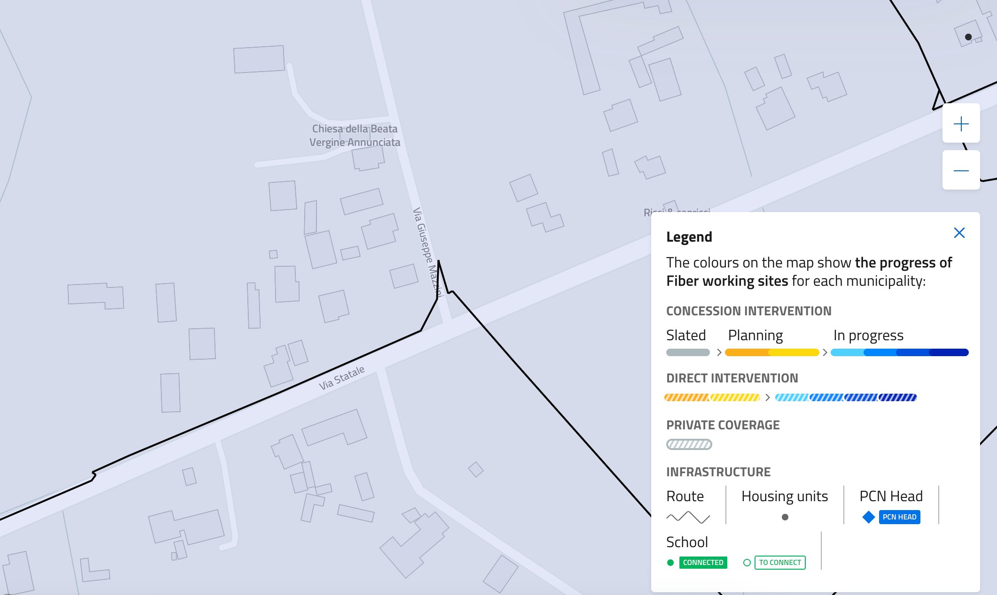The width and height of the screenshot is (997, 595).
Task: Click the Chiesa della Beata Vergine Annunciata label
Action: 355,136
